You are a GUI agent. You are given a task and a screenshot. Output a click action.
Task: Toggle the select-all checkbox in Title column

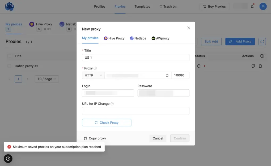click(x=9, y=56)
